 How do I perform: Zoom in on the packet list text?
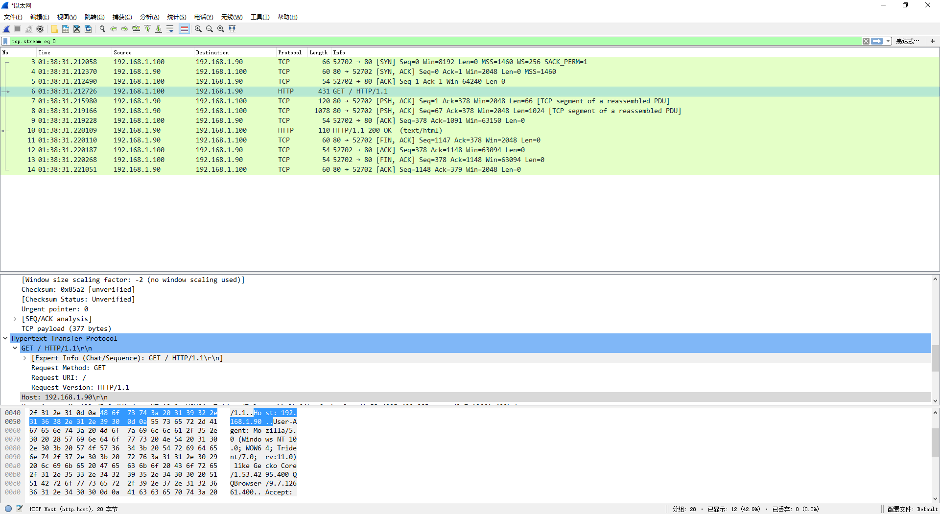click(x=198, y=29)
